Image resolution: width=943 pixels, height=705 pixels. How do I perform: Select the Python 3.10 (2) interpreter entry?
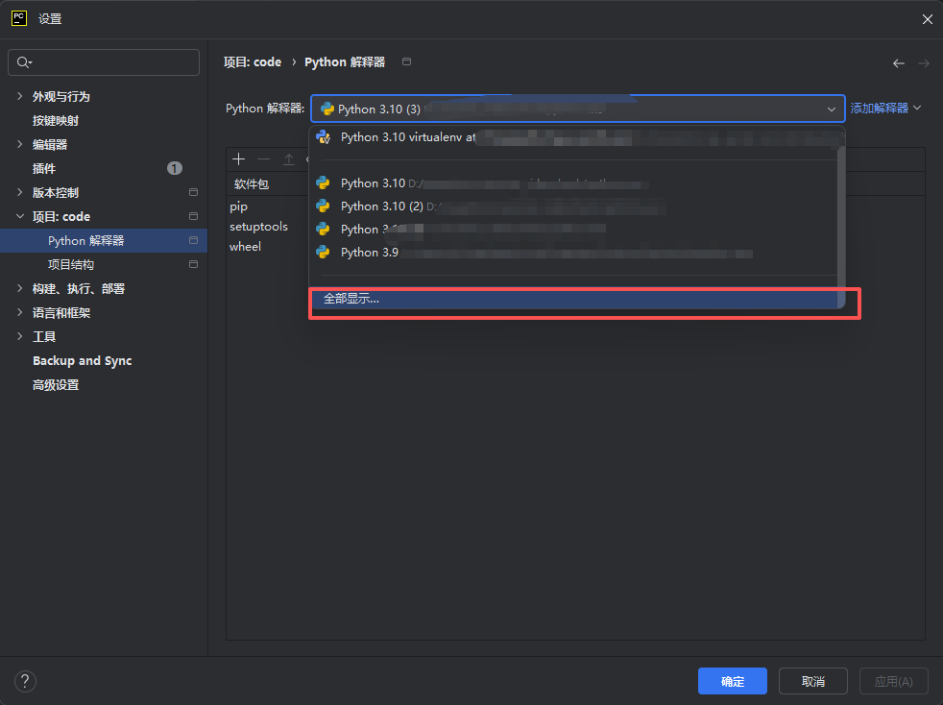click(x=573, y=207)
